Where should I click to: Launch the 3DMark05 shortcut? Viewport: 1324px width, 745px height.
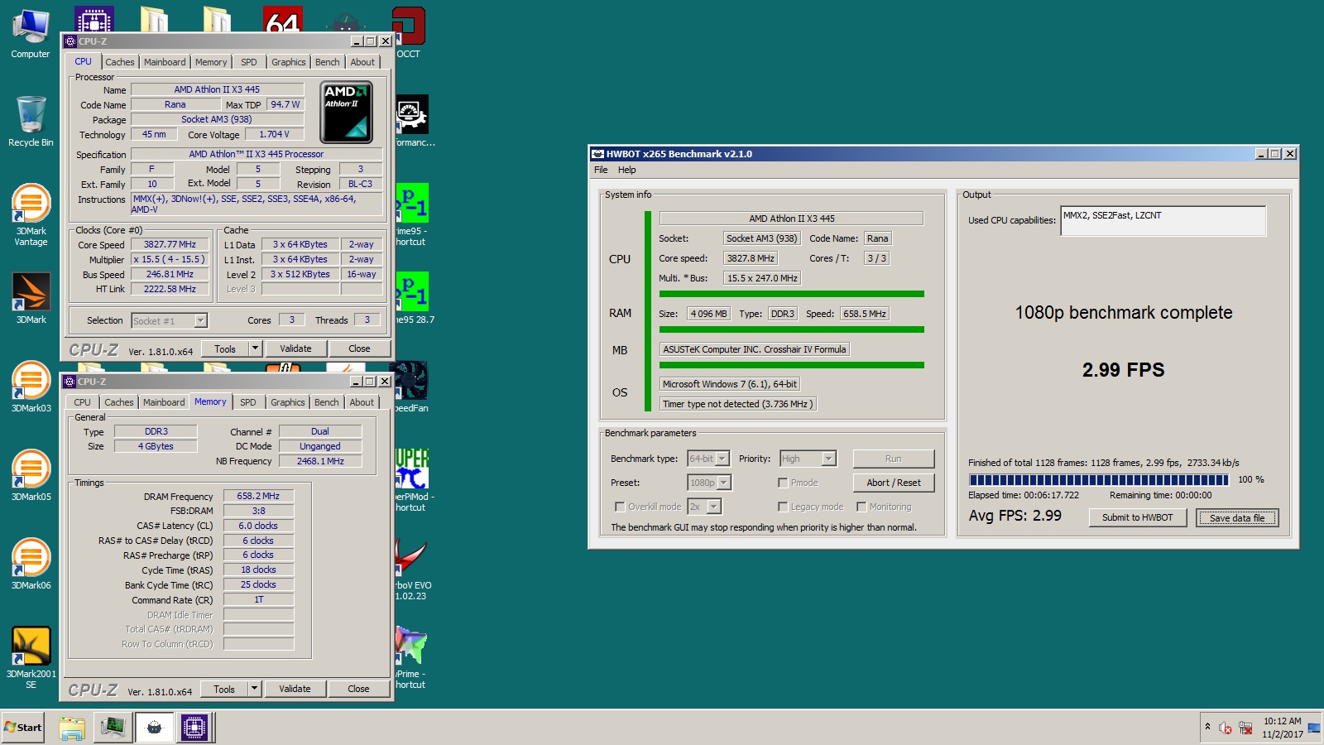31,475
